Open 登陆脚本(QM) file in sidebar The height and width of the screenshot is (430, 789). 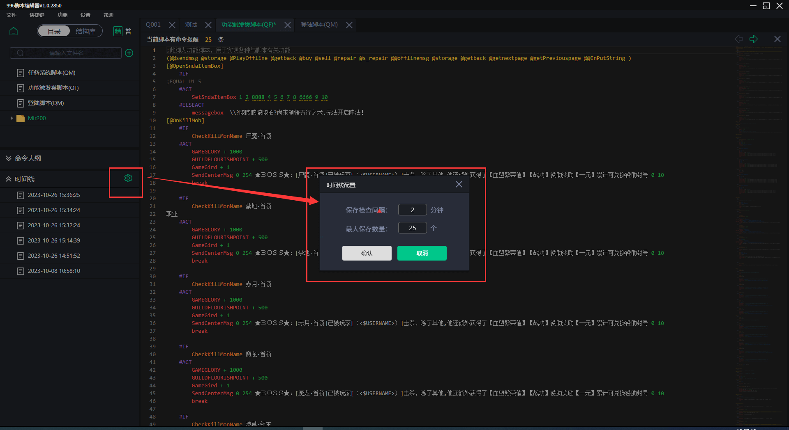pyautogui.click(x=46, y=103)
